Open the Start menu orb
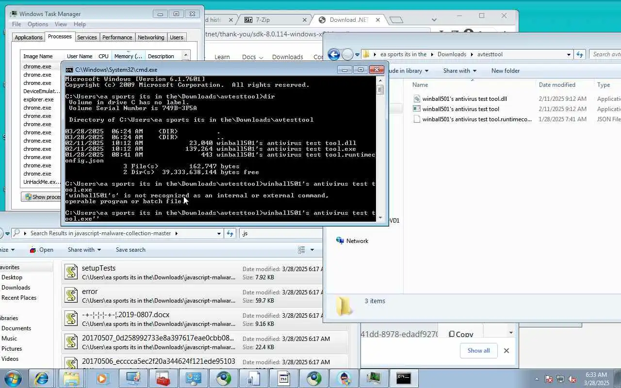 12,378
